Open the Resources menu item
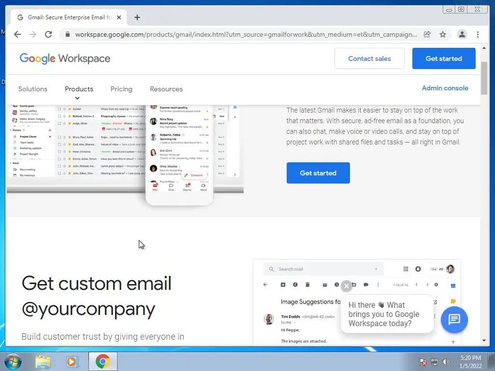 tap(166, 89)
